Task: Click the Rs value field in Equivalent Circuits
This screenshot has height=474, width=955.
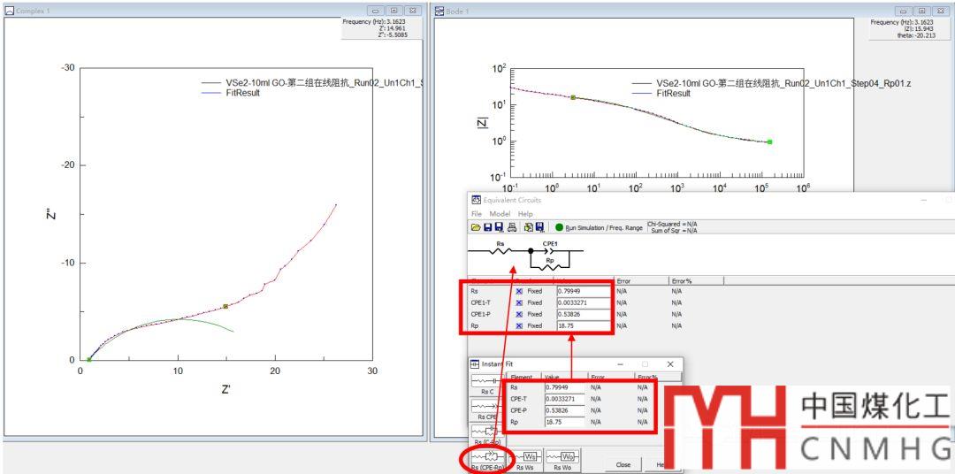Action: pos(583,291)
